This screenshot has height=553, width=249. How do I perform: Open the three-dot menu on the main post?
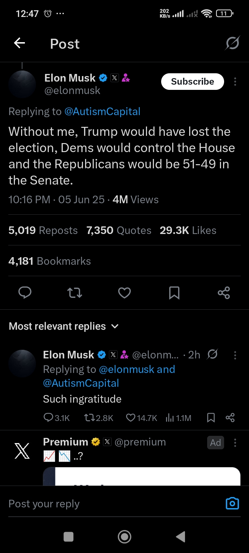pyautogui.click(x=235, y=82)
